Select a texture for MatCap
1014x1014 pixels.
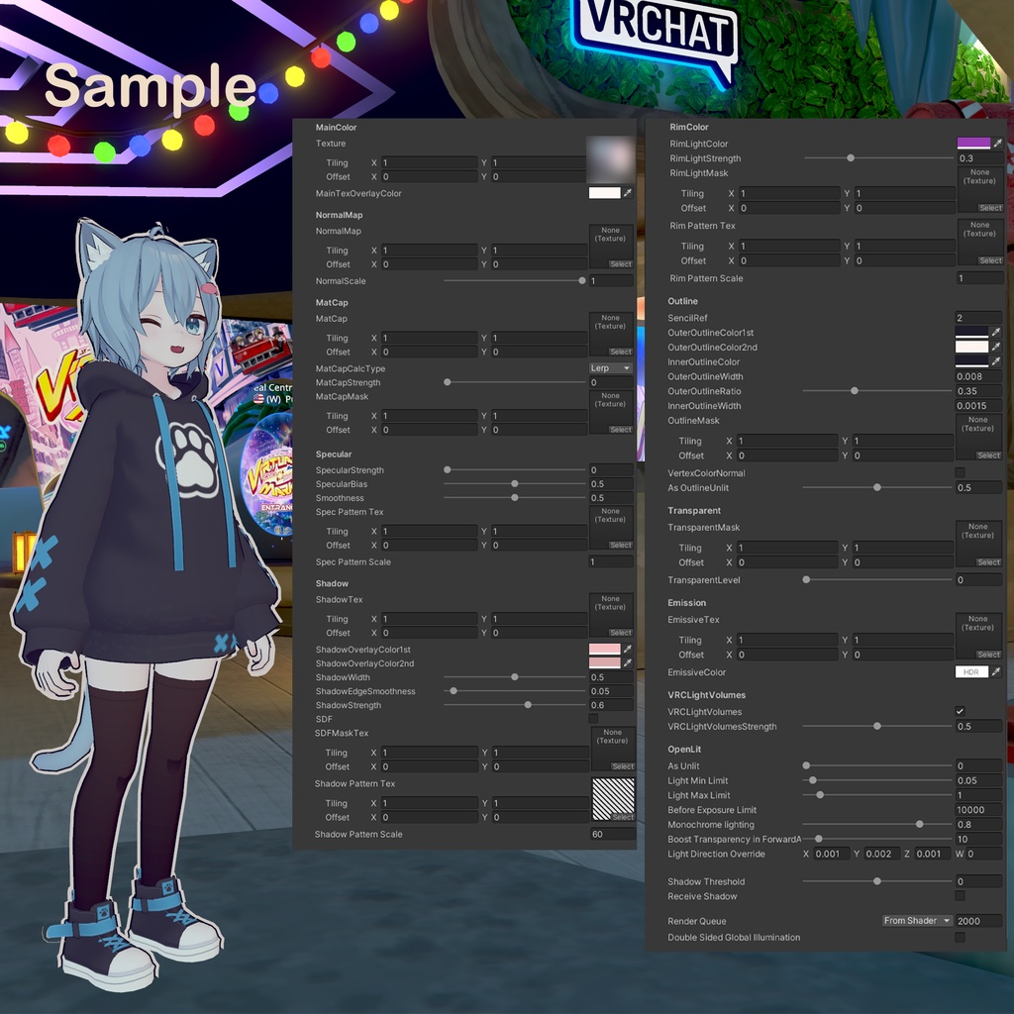620,352
